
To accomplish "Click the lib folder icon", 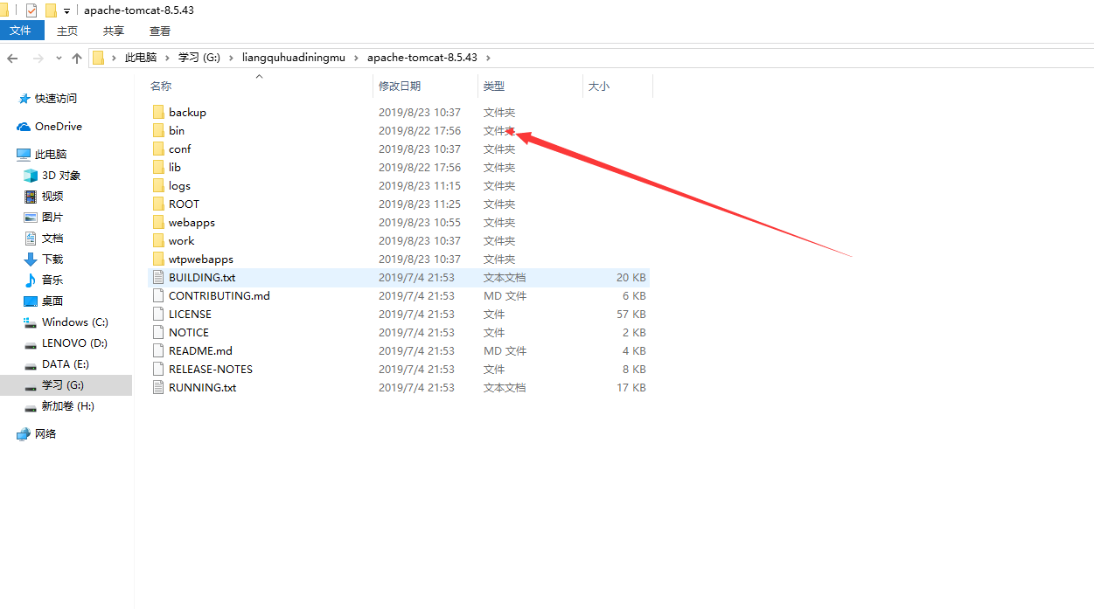I will [158, 167].
